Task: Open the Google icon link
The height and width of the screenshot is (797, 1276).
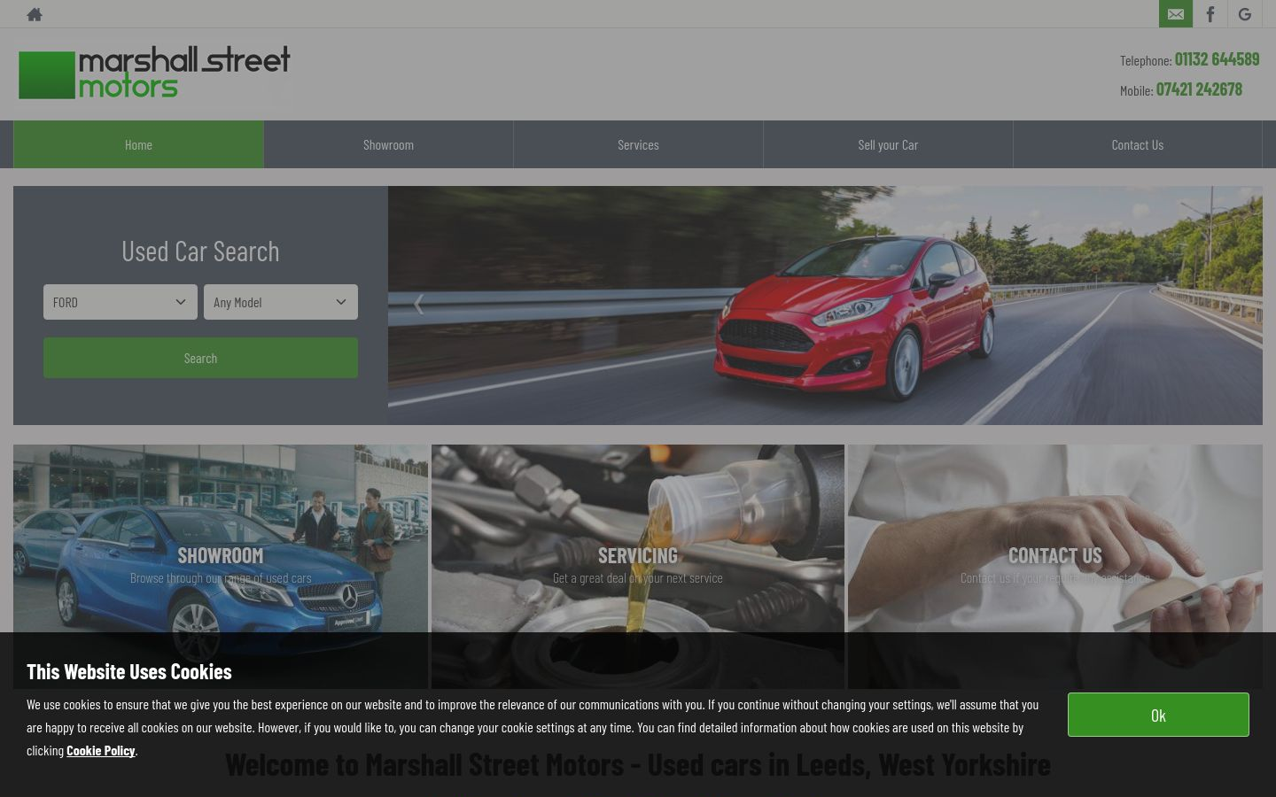Action: pyautogui.click(x=1245, y=14)
